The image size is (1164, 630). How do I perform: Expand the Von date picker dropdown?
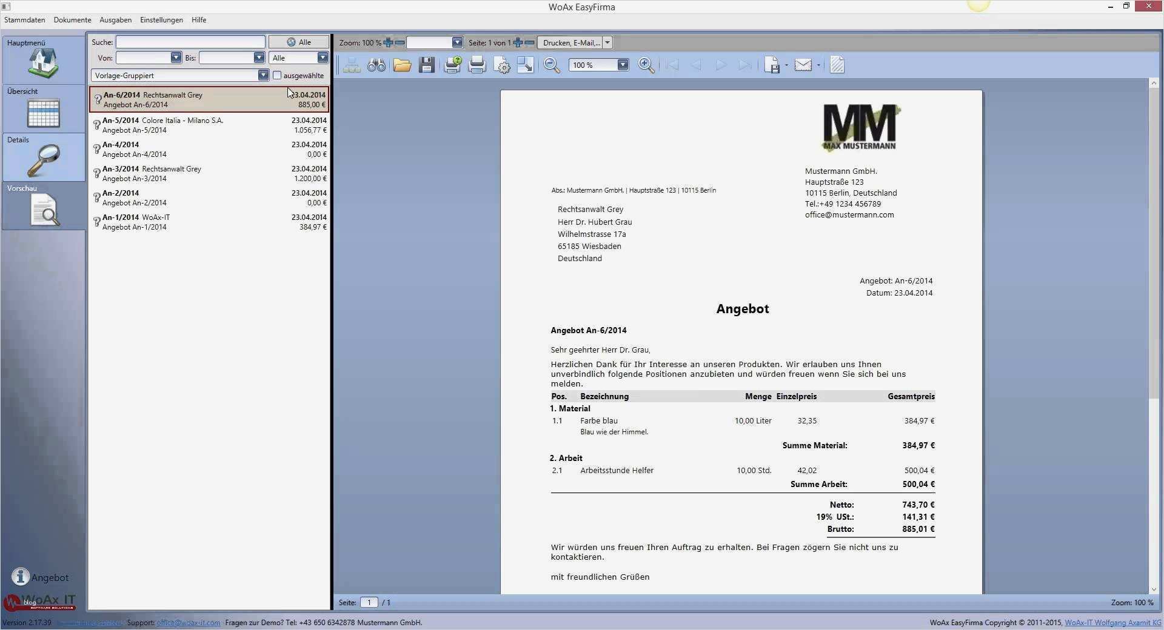pos(176,58)
